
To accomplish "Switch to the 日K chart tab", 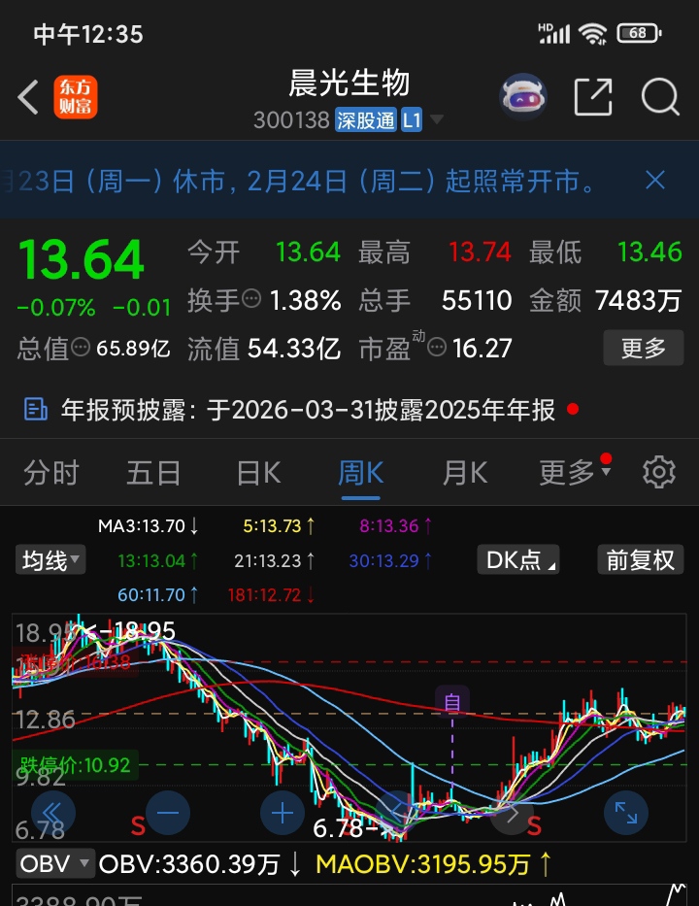I will [x=258, y=473].
